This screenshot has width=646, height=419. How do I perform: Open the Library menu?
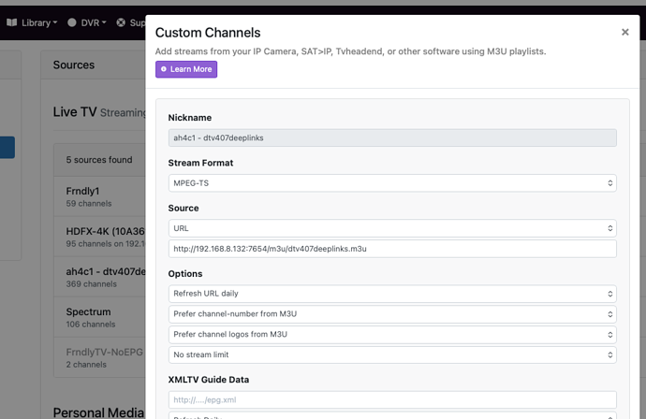[x=32, y=22]
